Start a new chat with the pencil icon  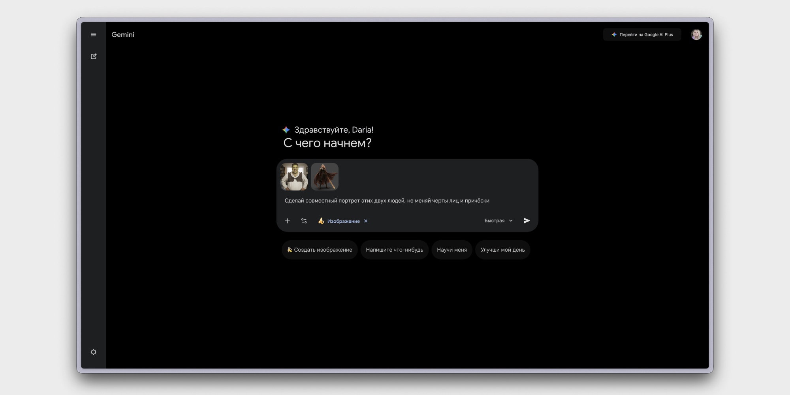pyautogui.click(x=94, y=56)
